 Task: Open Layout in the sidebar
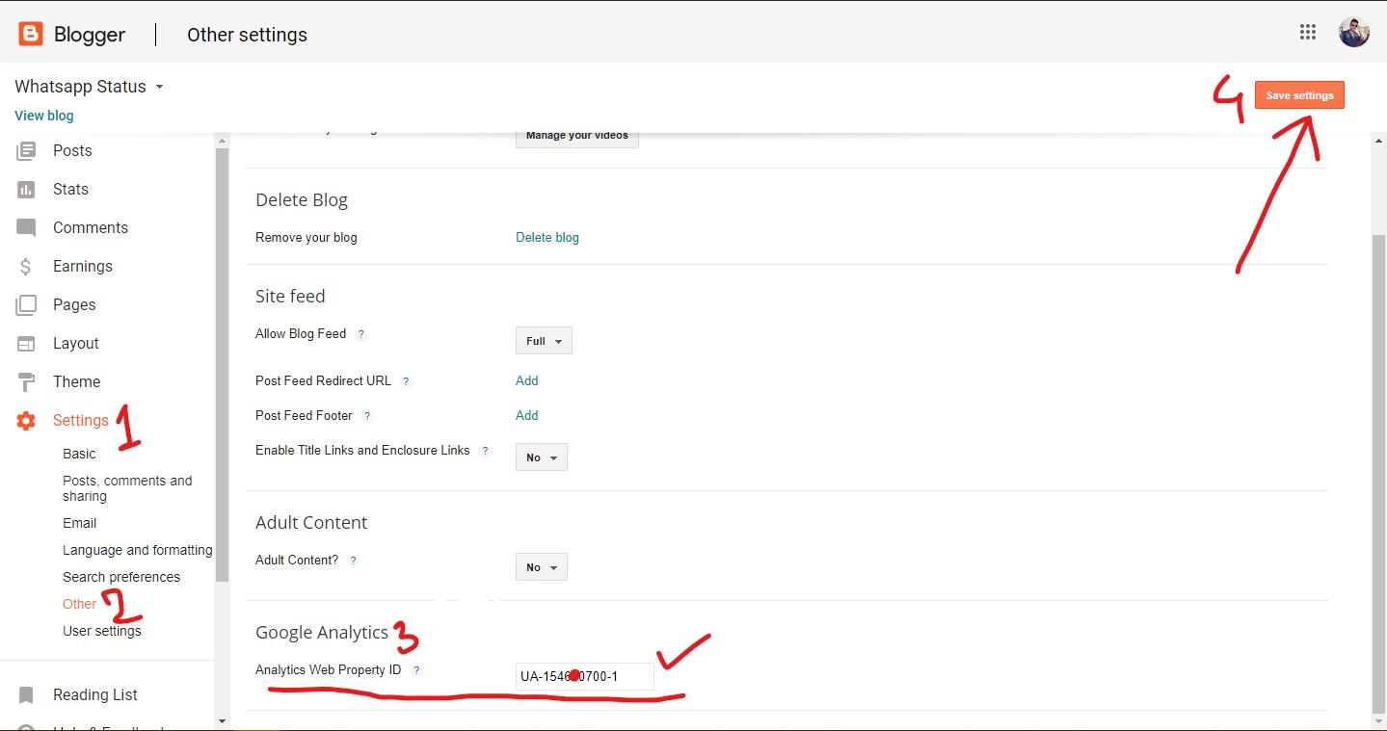point(76,343)
